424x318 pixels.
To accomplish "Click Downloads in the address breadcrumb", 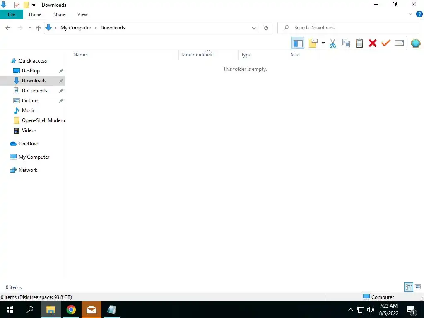I will coord(113,28).
